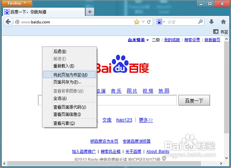Bookmark page with the star icon
The width and height of the screenshot is (231, 168).
click(137, 22)
